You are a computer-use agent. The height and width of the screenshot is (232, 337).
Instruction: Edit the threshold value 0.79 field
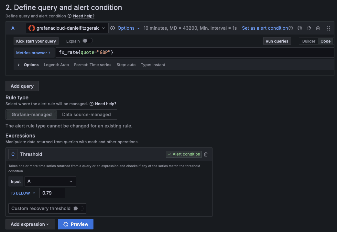pos(52,193)
